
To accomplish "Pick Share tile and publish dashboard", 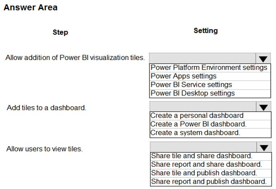I will [x=211, y=173].
